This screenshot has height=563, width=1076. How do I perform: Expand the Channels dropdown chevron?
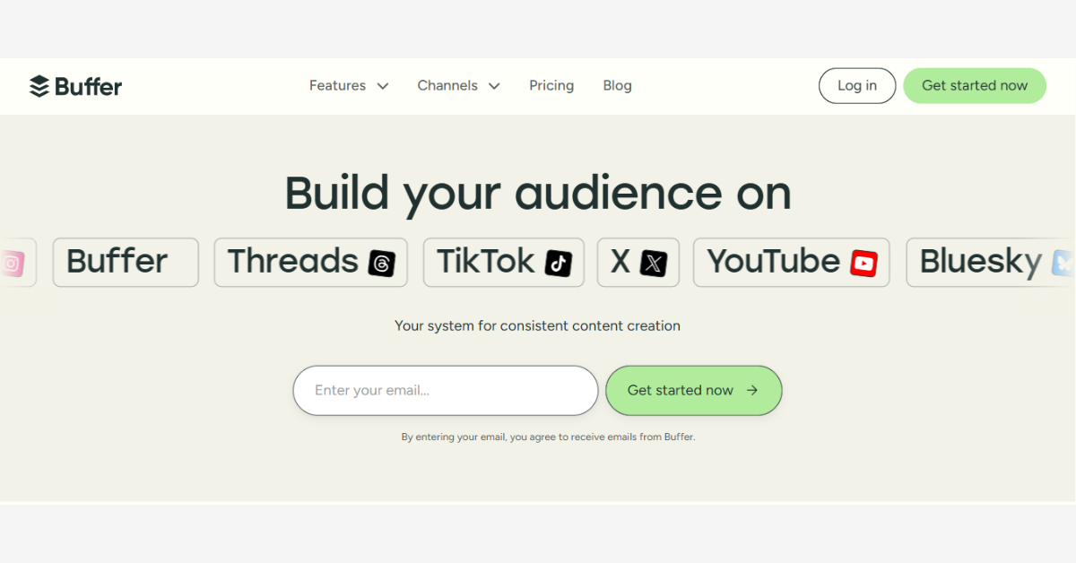tap(494, 86)
